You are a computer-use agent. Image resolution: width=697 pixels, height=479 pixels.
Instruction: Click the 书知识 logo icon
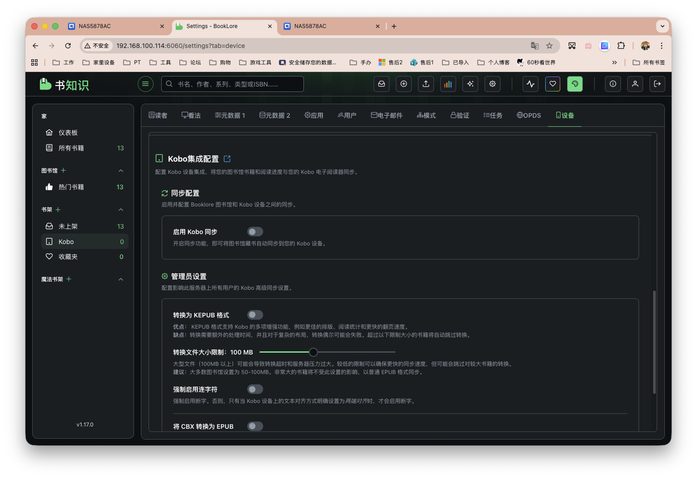pos(45,84)
